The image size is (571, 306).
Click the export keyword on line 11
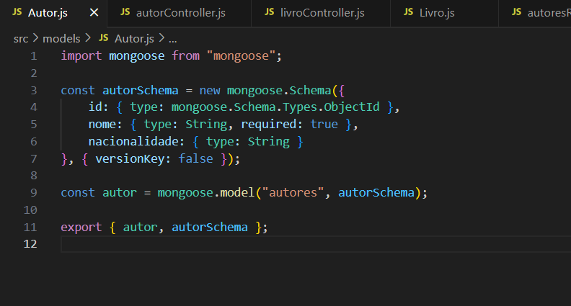click(81, 228)
